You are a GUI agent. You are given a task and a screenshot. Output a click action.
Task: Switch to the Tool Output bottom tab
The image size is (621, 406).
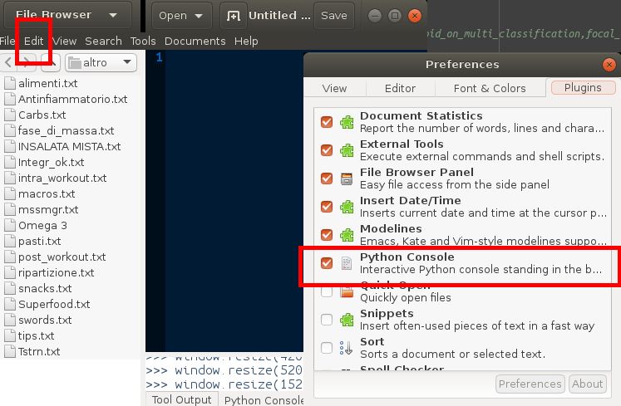(x=182, y=399)
